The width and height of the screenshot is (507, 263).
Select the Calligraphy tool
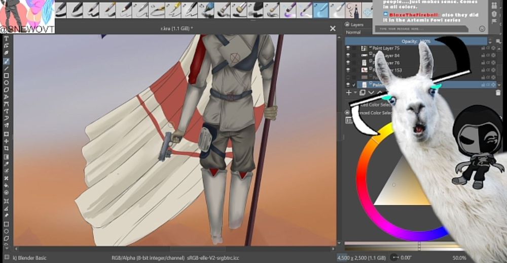(x=6, y=53)
